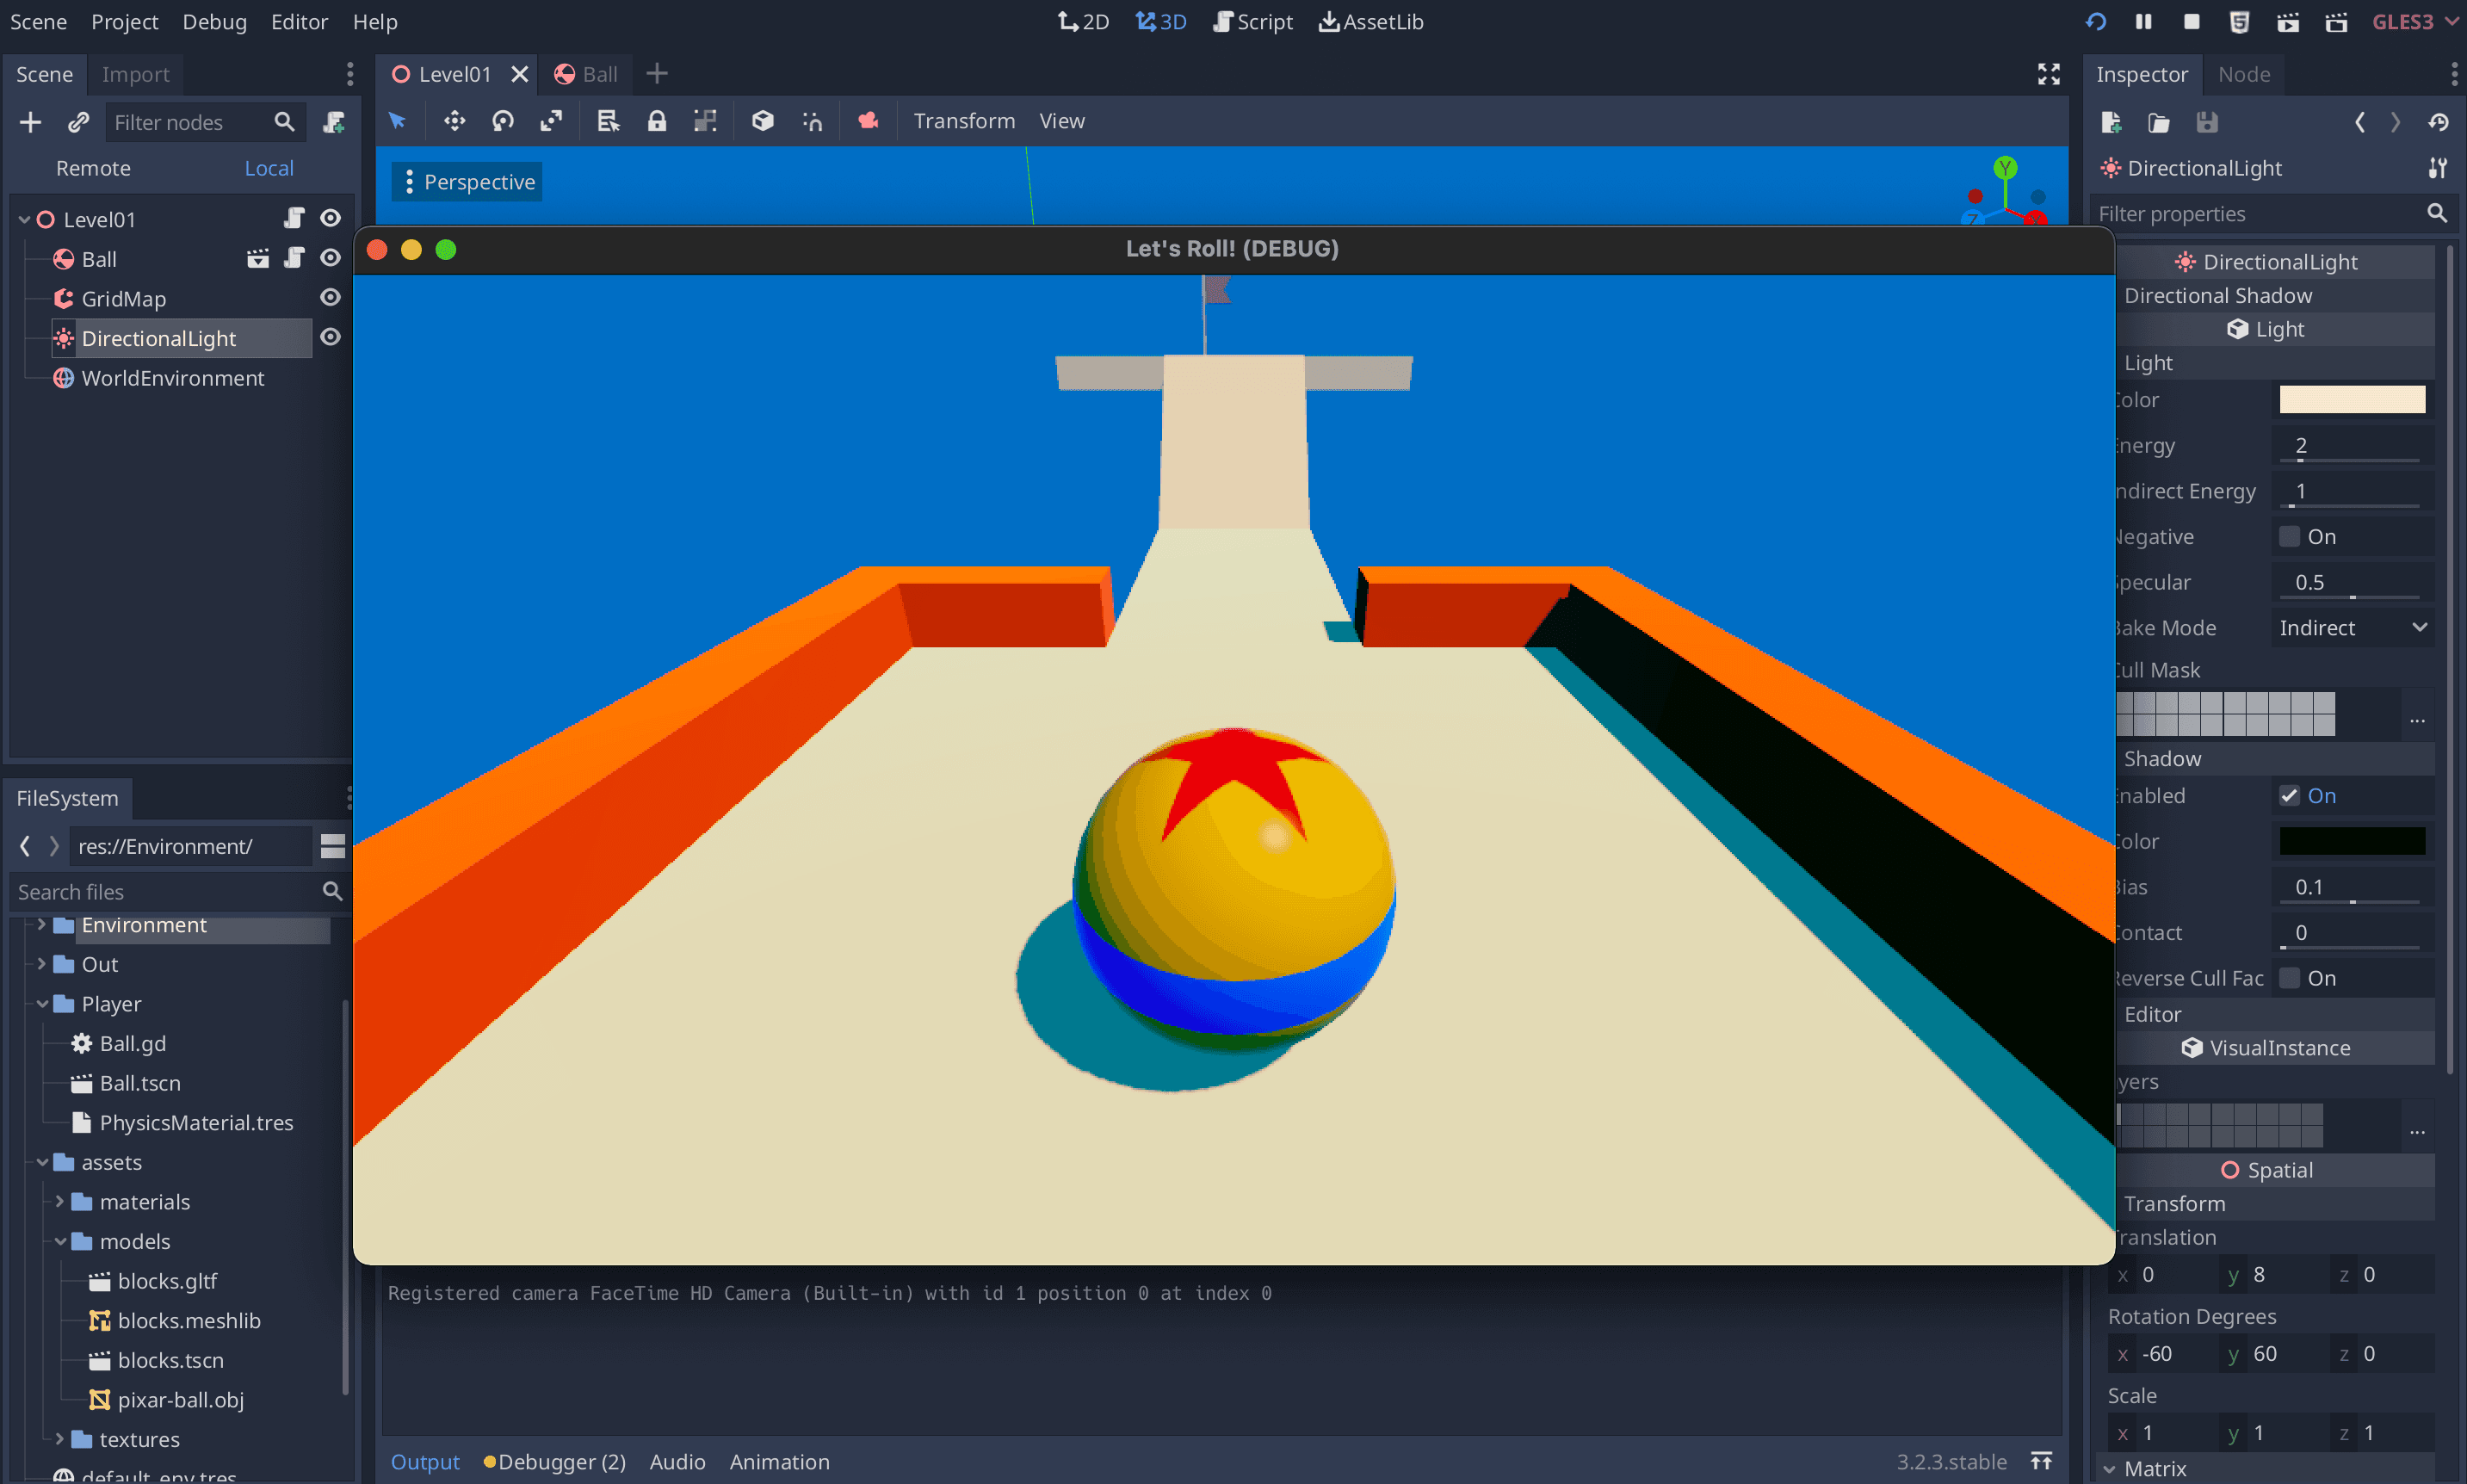Switch to Script workspace
2467x1484 pixels.
[x=1253, y=21]
